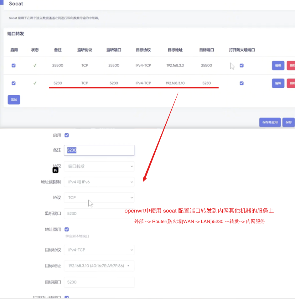Toggle firewall port checkbox in 5230 row
The width and height of the screenshot is (295, 299).
(241, 83)
